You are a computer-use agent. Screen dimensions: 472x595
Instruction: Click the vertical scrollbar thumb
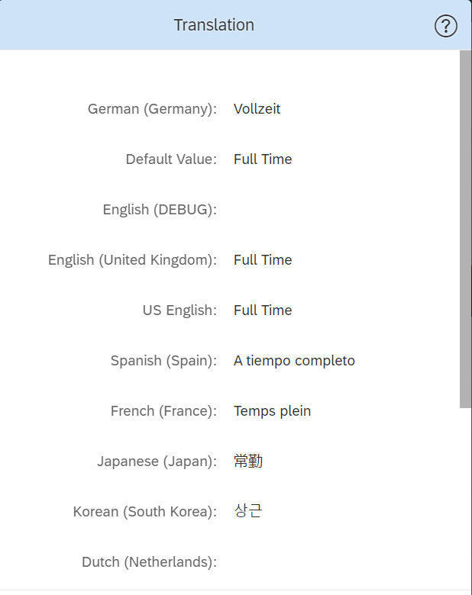click(x=465, y=229)
